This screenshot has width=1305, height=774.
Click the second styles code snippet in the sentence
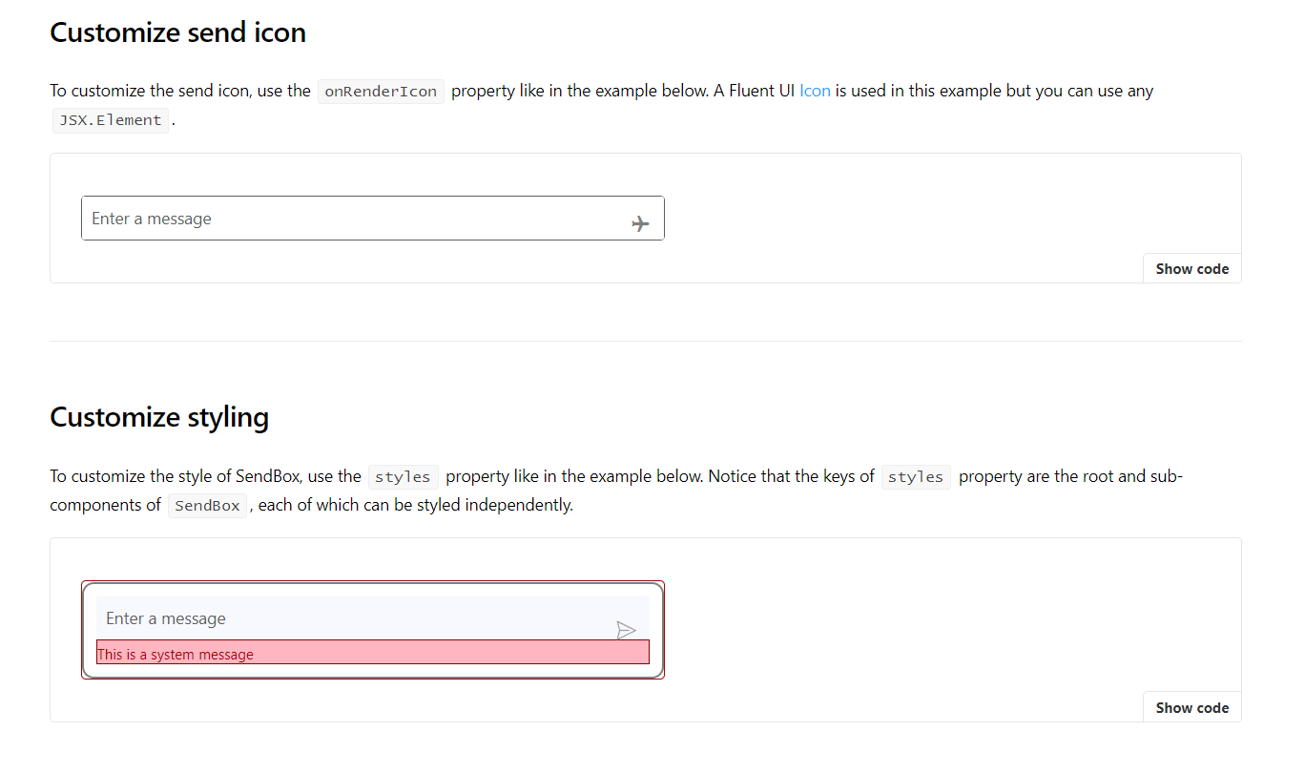916,475
